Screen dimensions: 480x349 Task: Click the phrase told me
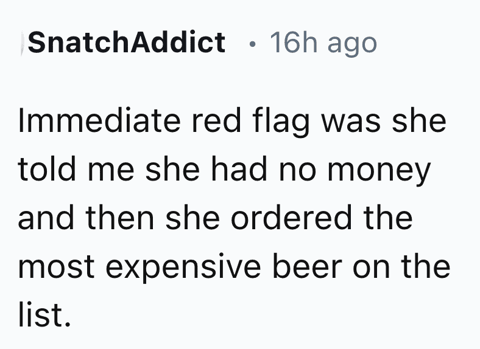point(76,169)
